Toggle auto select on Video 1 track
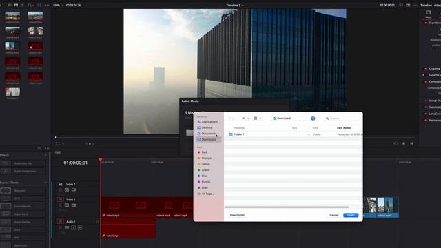Image resolution: width=441 pixels, height=248 pixels. point(67,205)
